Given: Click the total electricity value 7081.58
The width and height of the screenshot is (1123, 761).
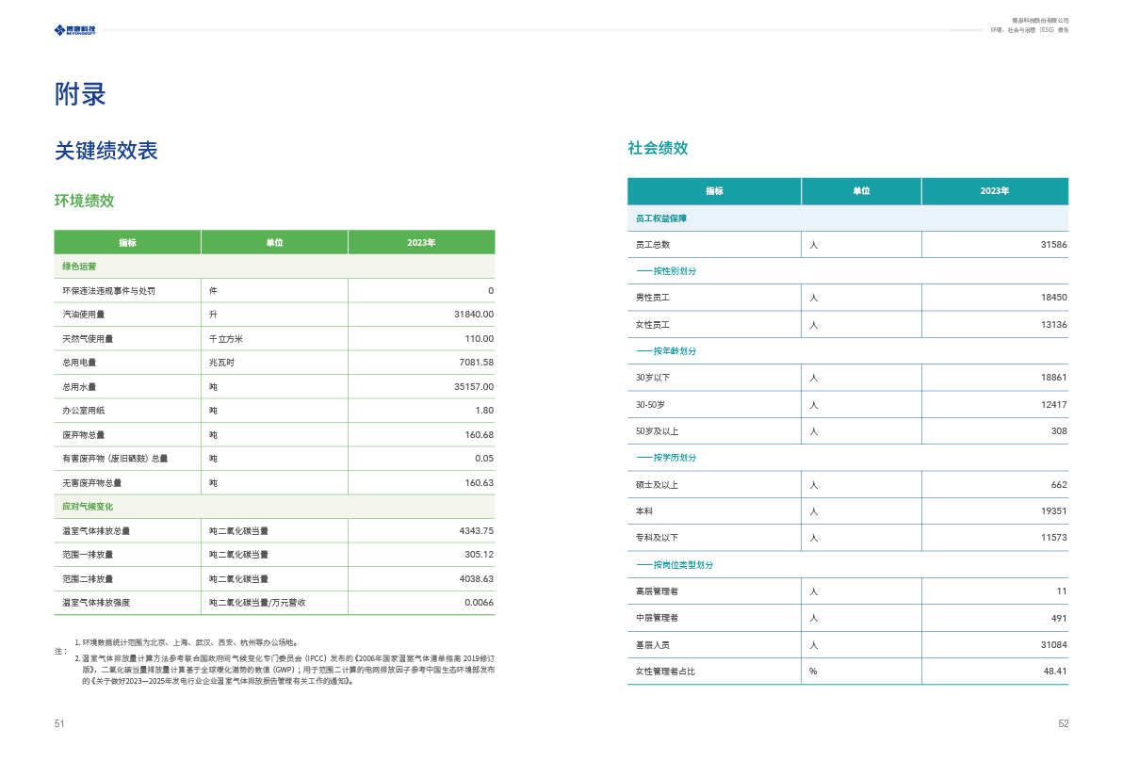Looking at the screenshot, I should pyautogui.click(x=474, y=363).
